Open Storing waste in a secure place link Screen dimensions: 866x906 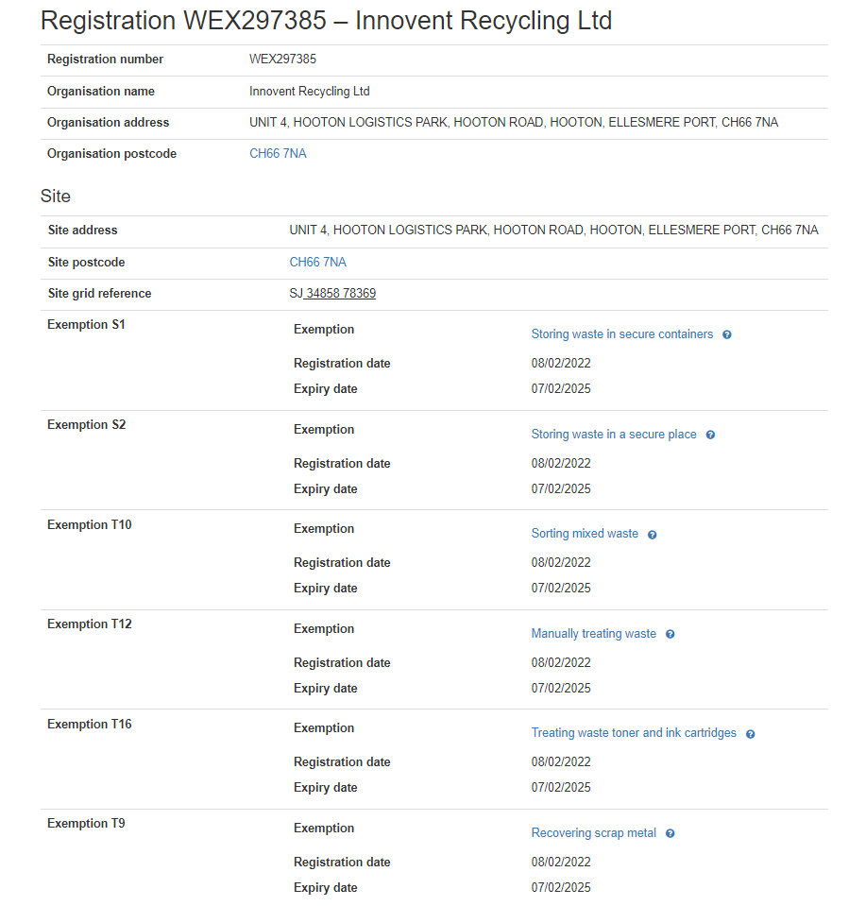click(x=613, y=435)
